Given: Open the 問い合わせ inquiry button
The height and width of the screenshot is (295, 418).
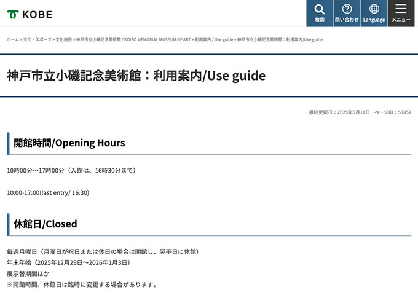Looking at the screenshot, I should pyautogui.click(x=347, y=14).
